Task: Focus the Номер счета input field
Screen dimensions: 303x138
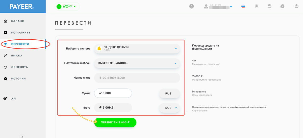Action: (x=137, y=78)
